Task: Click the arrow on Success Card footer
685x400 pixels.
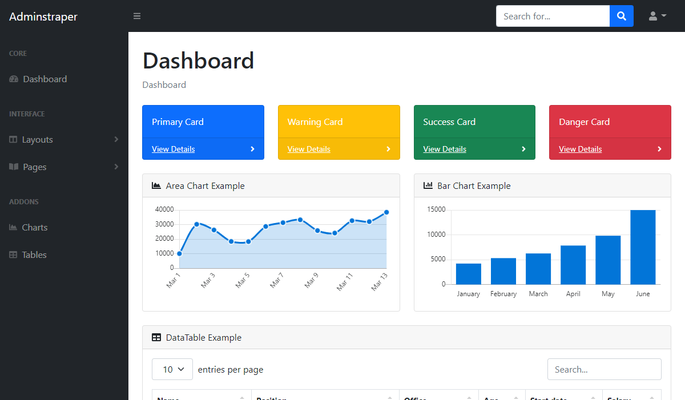Action: pyautogui.click(x=523, y=149)
